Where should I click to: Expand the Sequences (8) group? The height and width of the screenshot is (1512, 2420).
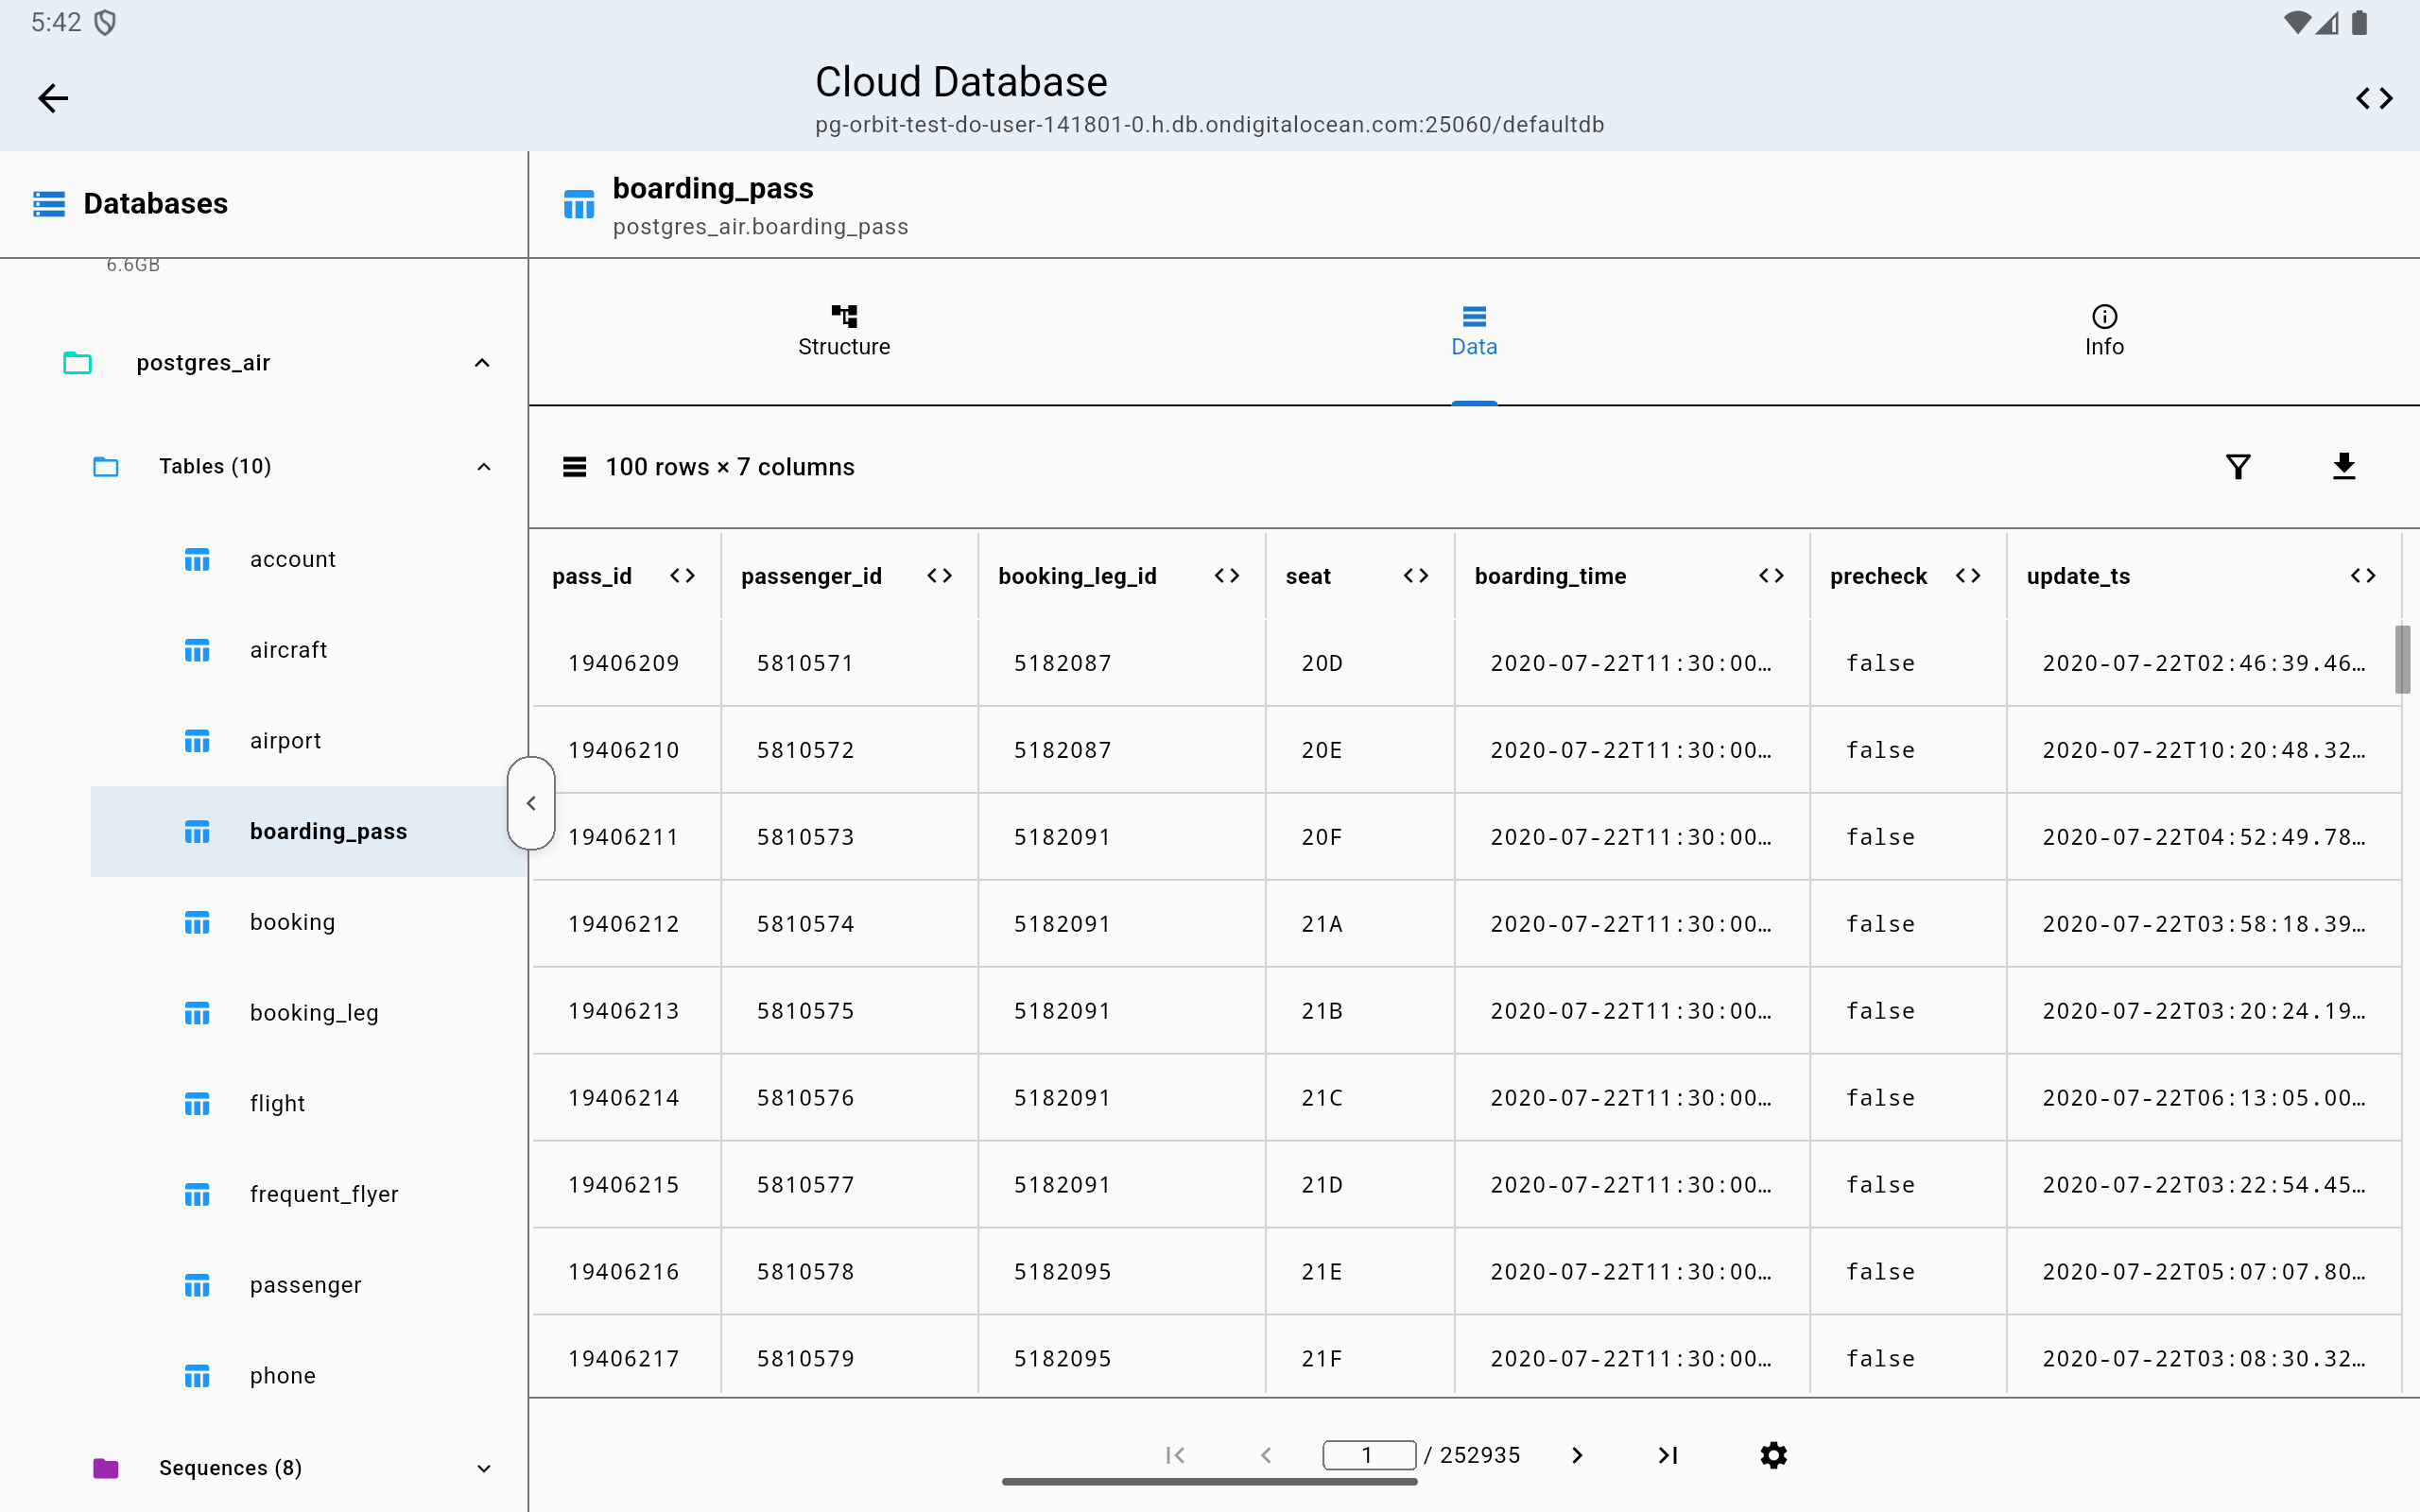point(484,1468)
